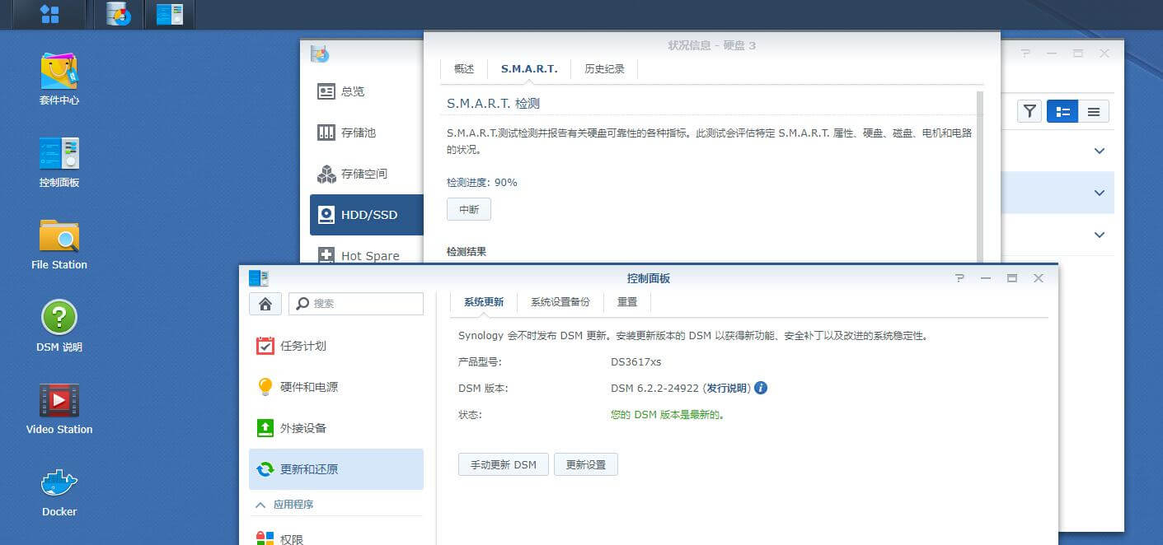Click the Manual DSM Update button
This screenshot has height=545, width=1163.
point(503,464)
